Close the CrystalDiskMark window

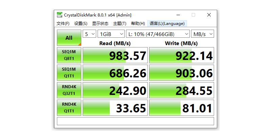tap(209, 15)
